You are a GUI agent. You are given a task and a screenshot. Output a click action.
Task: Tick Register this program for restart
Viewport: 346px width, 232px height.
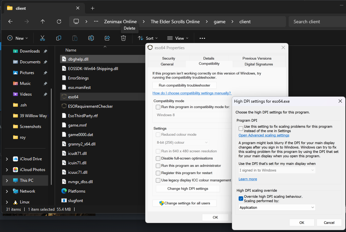(x=158, y=173)
